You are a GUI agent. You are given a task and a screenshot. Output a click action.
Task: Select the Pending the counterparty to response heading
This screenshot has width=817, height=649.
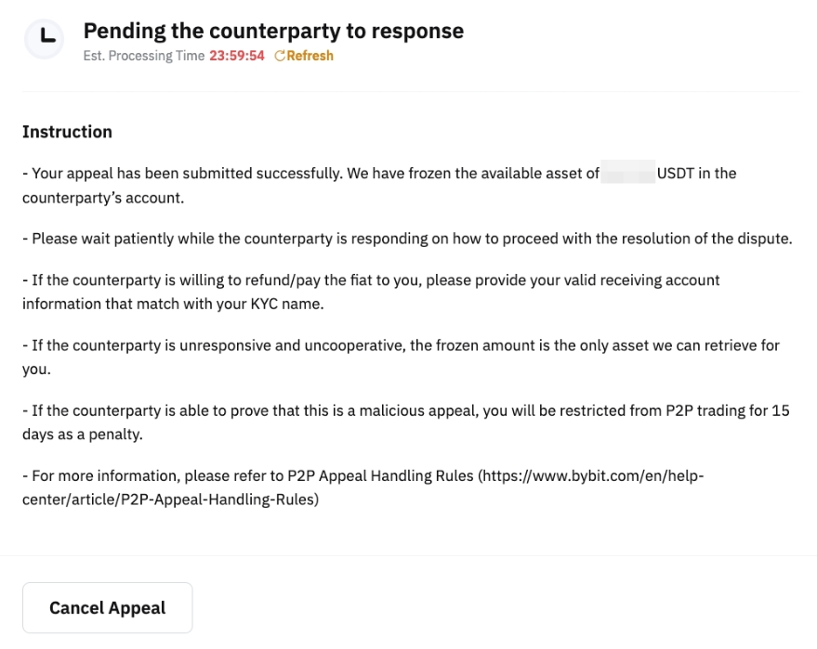pyautogui.click(x=273, y=31)
